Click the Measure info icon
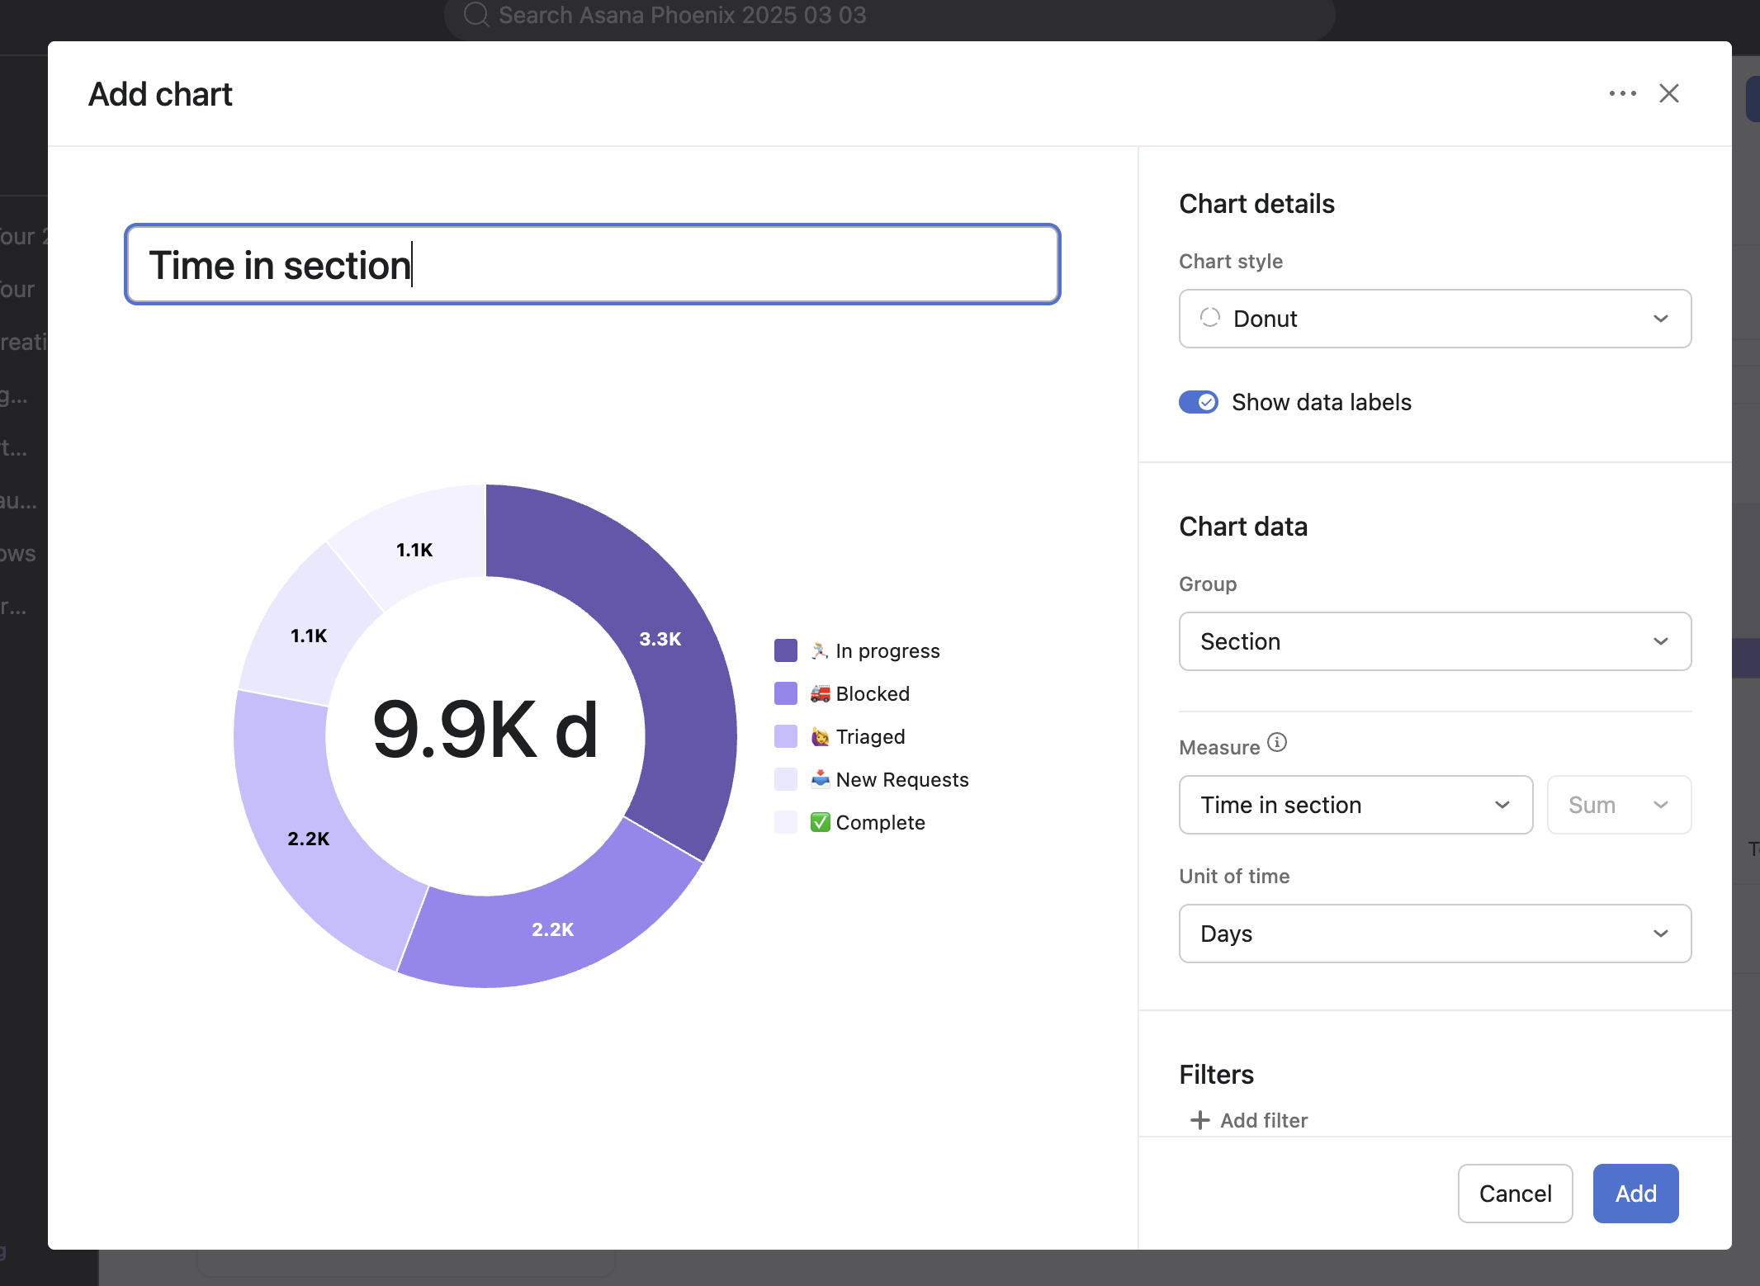This screenshot has height=1286, width=1760. (x=1276, y=742)
